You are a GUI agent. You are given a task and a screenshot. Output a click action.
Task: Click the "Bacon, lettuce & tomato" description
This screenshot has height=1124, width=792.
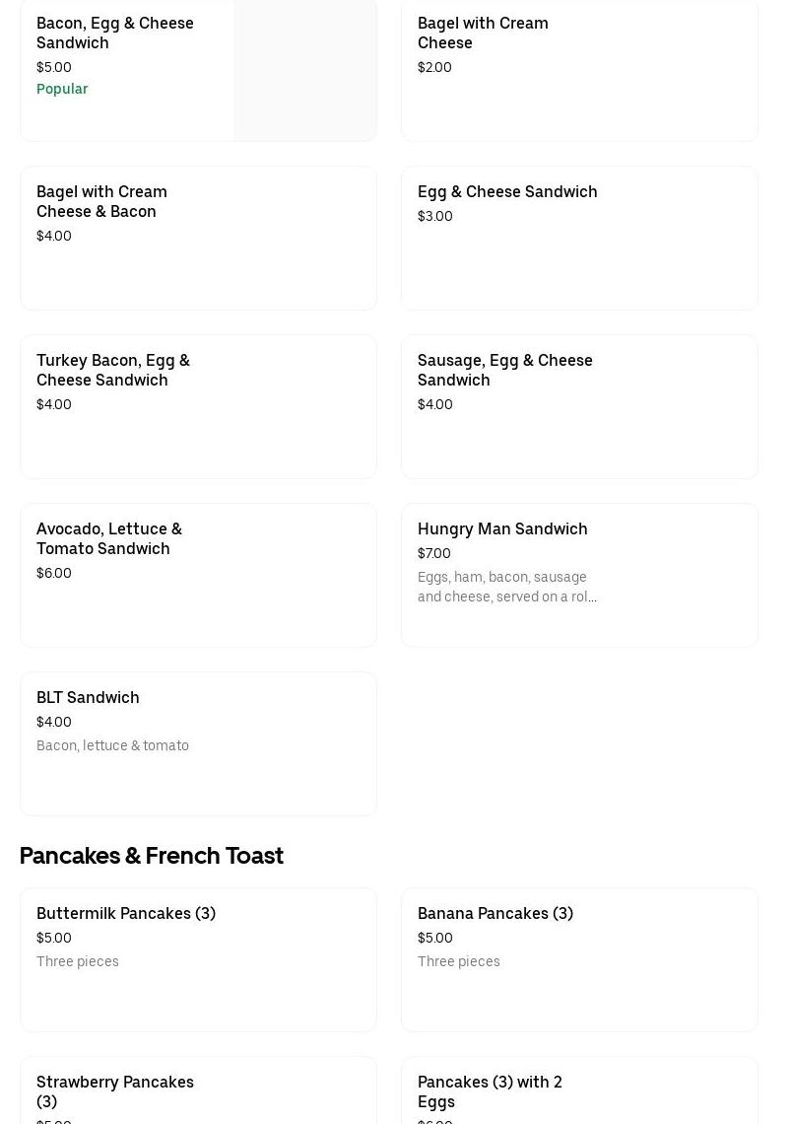point(112,745)
